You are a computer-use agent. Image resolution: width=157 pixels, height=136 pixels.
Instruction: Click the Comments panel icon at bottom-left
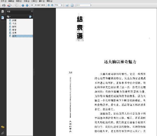[x=3, y=127]
